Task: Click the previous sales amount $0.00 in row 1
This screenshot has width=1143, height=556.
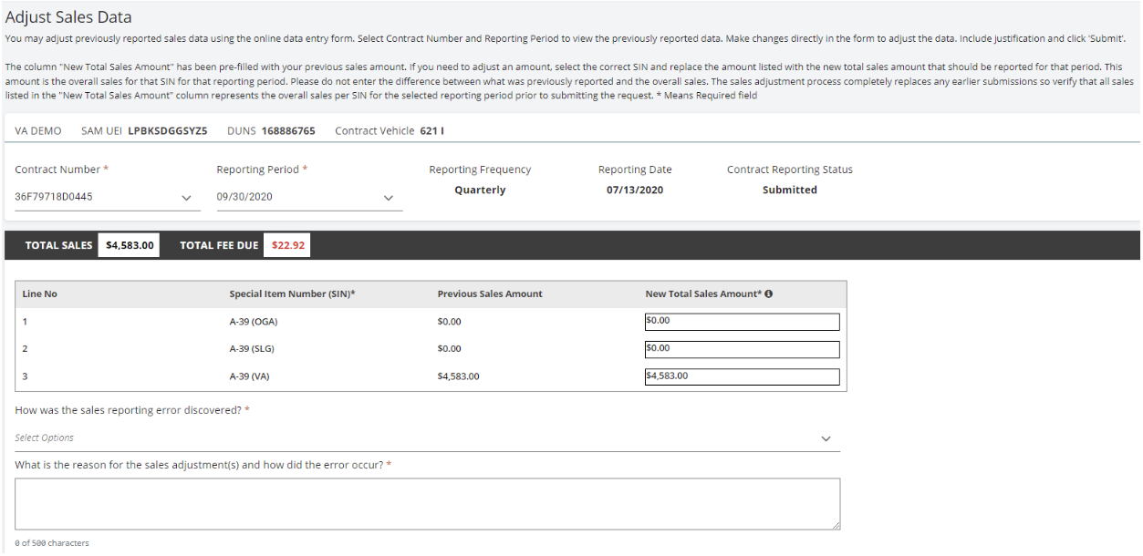Action: [x=450, y=322]
